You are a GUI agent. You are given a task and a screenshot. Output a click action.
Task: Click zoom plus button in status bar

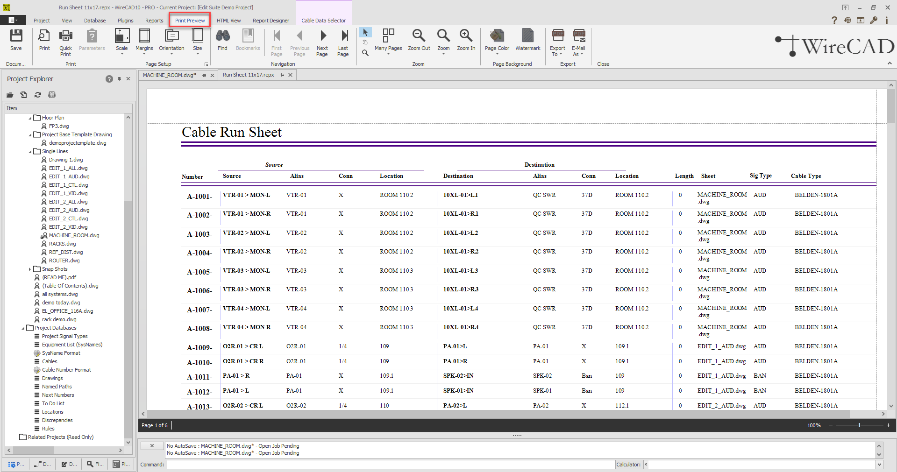(x=888, y=425)
